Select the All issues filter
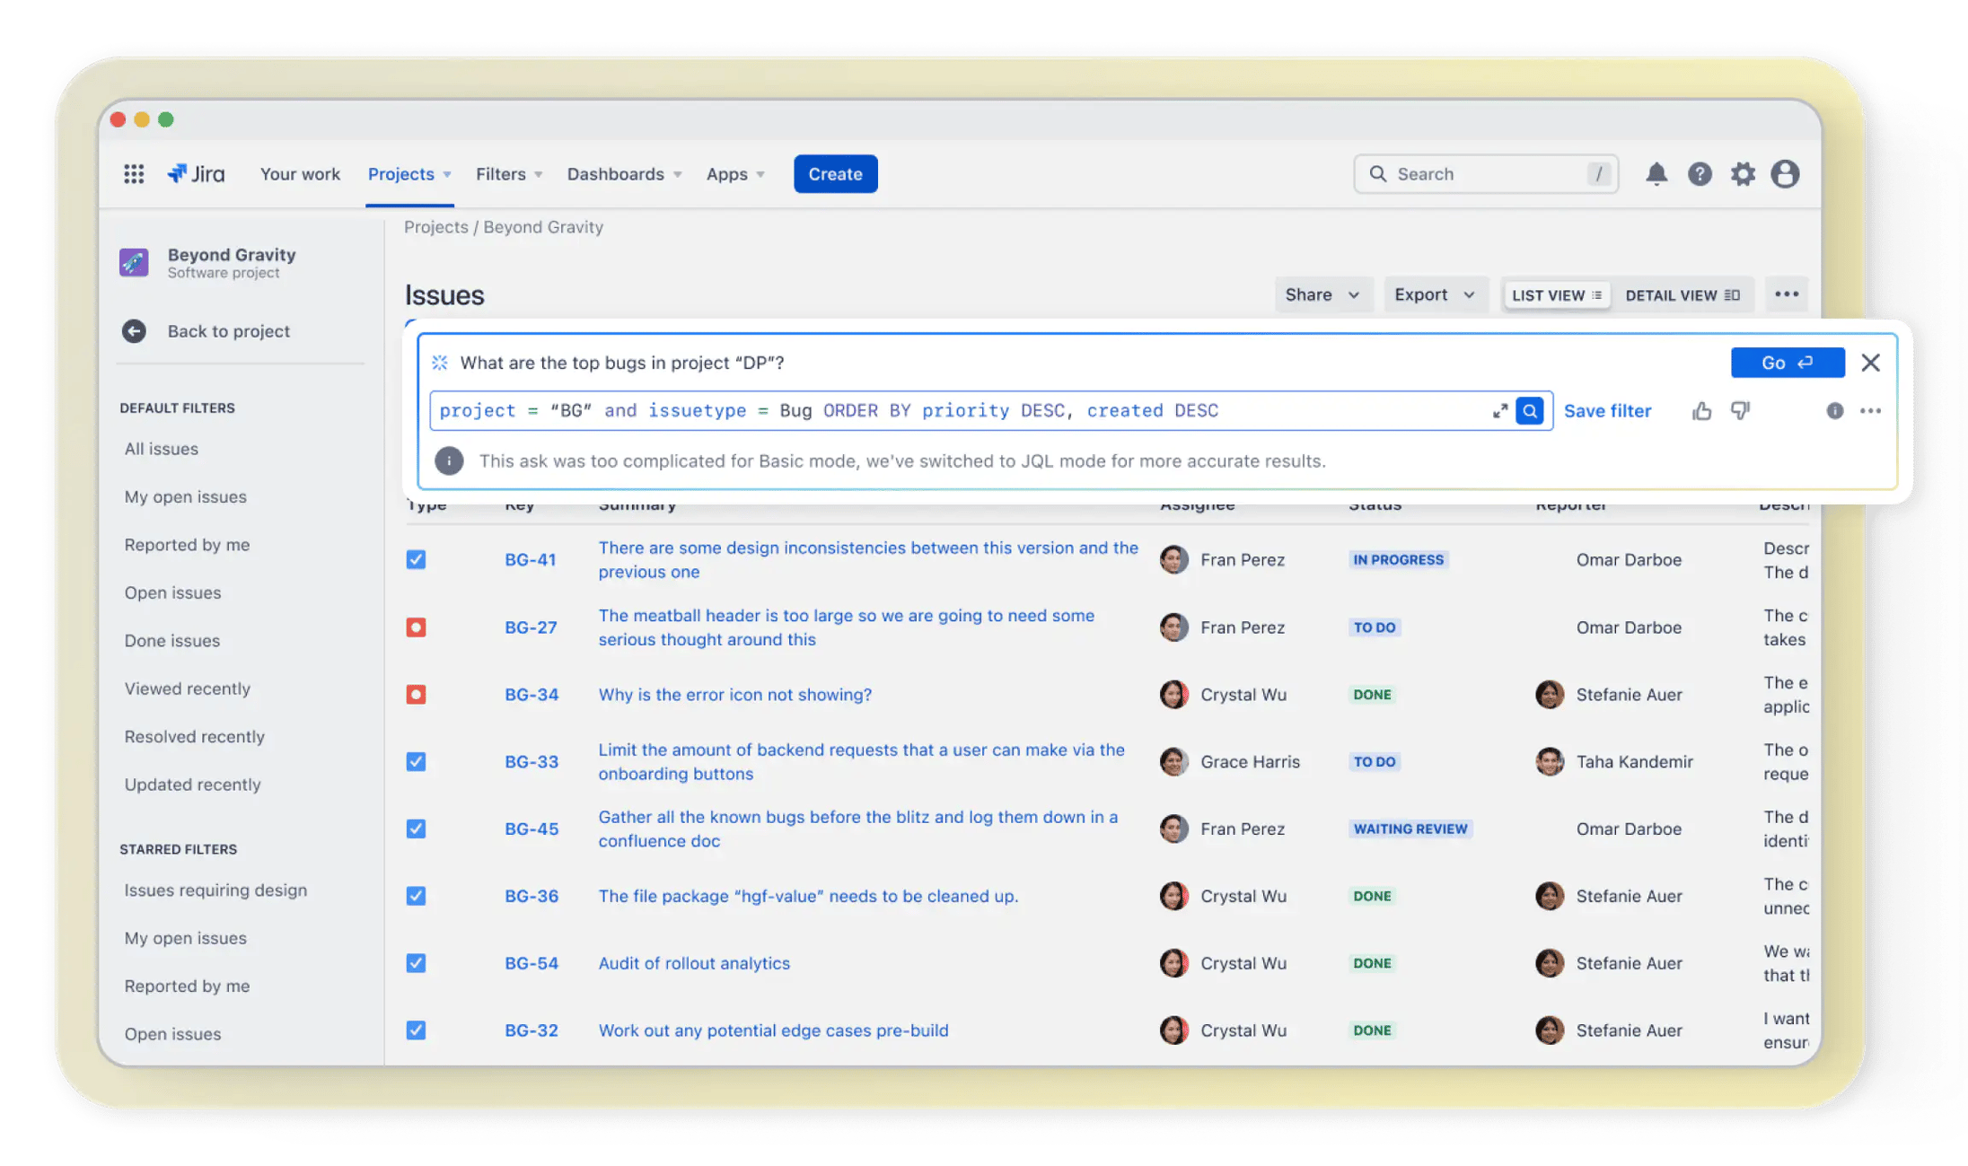Image resolution: width=1968 pixels, height=1166 pixels. click(162, 449)
